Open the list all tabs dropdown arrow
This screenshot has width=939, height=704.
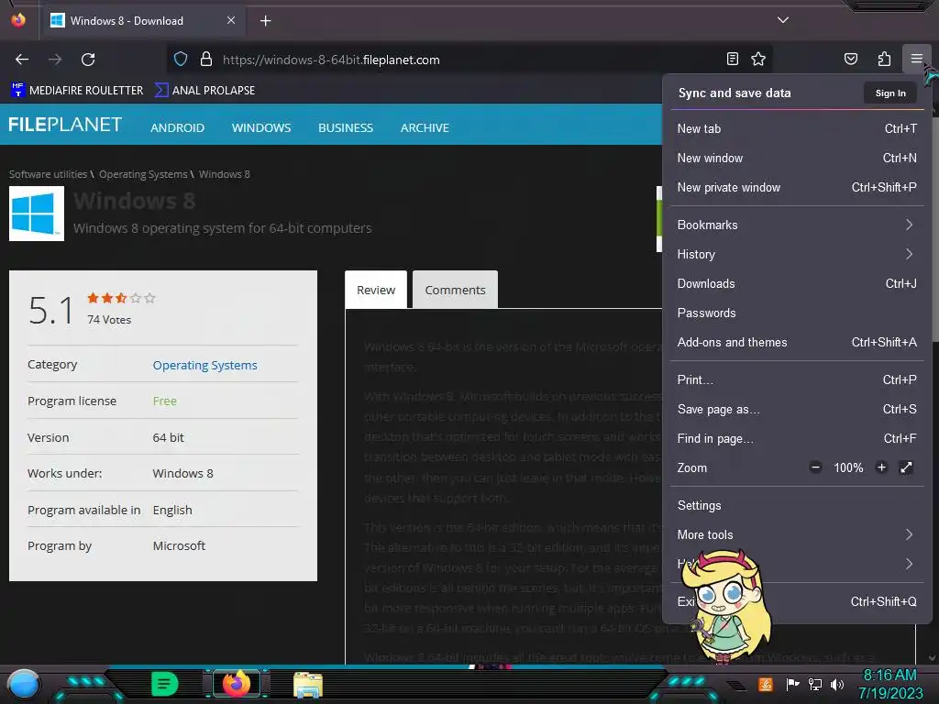pyautogui.click(x=783, y=20)
